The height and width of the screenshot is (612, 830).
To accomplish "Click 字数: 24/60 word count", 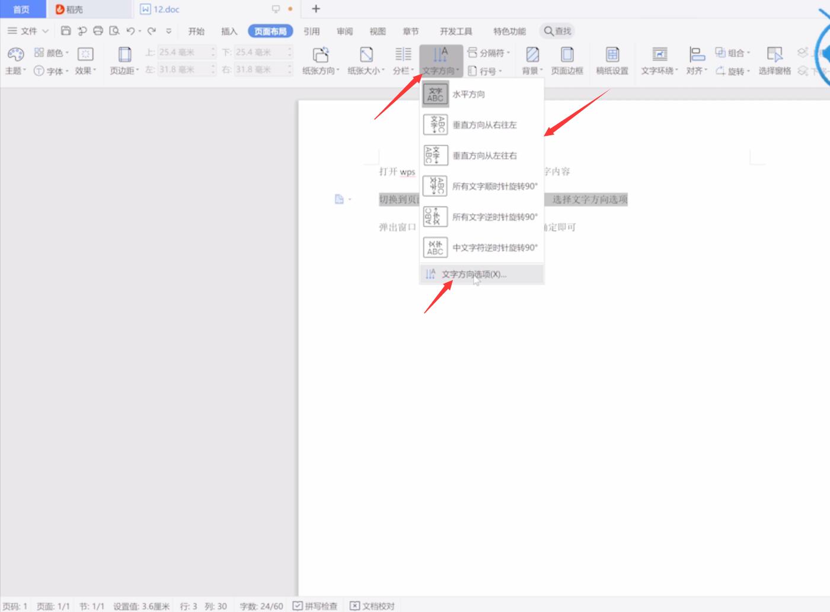I will click(261, 606).
